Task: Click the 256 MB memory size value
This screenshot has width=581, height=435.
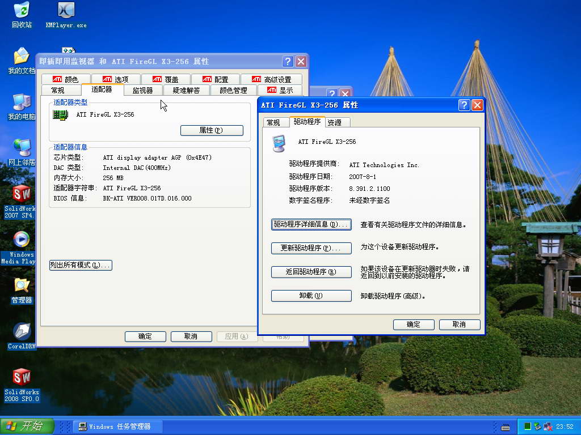Action: click(113, 178)
